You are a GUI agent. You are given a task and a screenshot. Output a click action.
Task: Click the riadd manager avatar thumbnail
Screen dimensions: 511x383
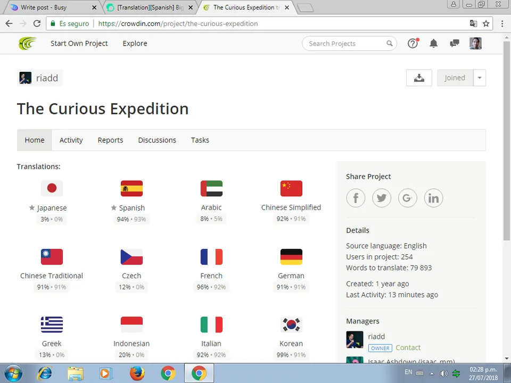pos(355,340)
